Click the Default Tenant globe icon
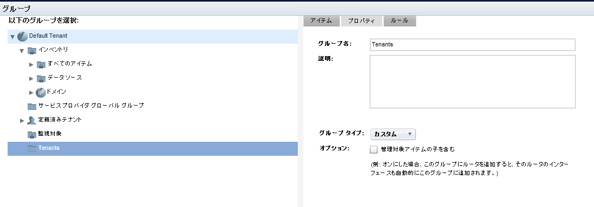The width and height of the screenshot is (594, 207). point(22,37)
